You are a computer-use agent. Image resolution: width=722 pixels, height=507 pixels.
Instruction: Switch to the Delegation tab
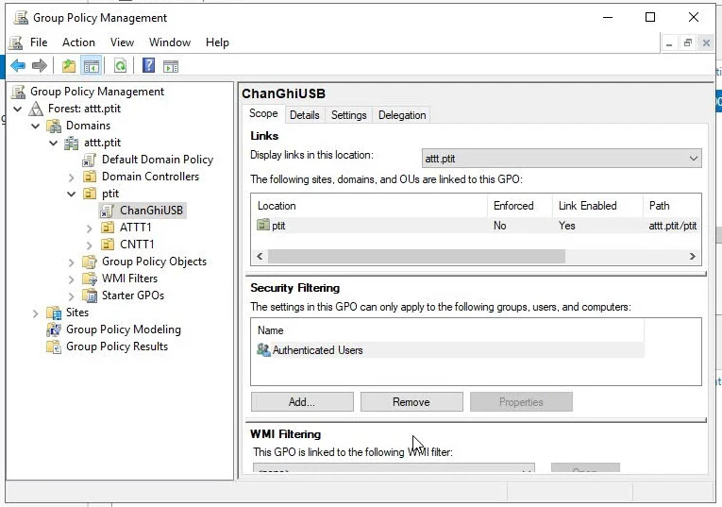pos(402,115)
